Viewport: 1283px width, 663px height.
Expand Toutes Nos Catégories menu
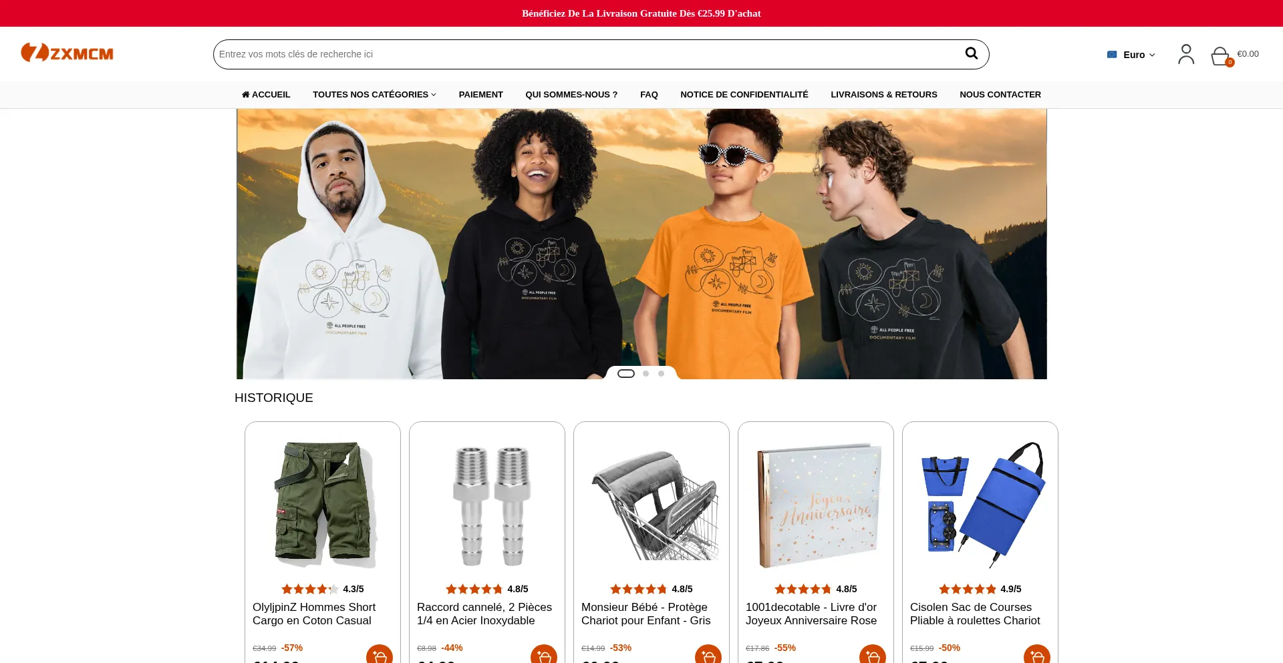(374, 95)
